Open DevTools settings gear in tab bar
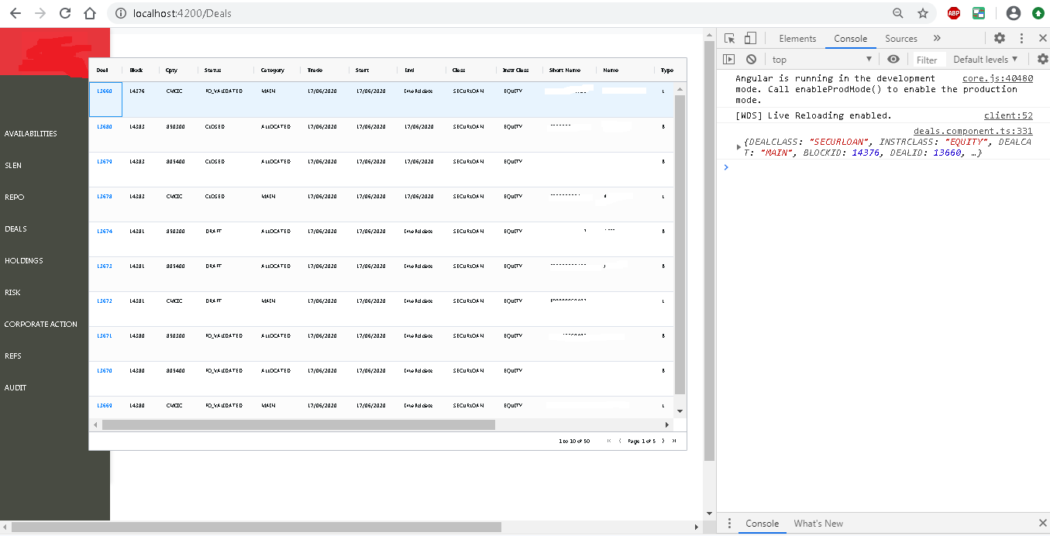1050x536 pixels. (x=1000, y=38)
